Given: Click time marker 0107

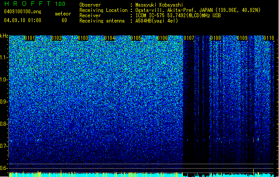Looking at the screenshot, I should click(x=189, y=38).
